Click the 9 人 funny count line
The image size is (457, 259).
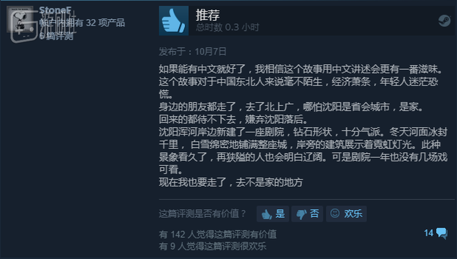point(213,246)
